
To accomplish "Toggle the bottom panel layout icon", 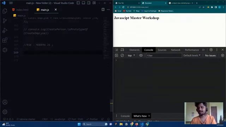I will (83, 3).
